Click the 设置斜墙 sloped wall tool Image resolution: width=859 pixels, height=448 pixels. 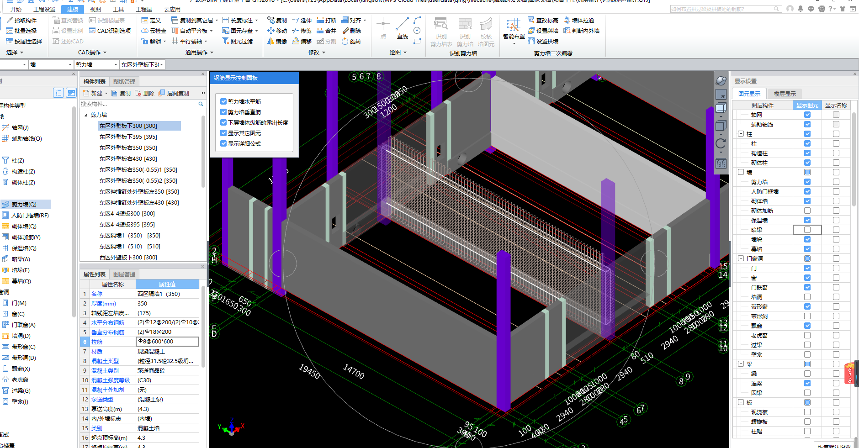pos(543,31)
